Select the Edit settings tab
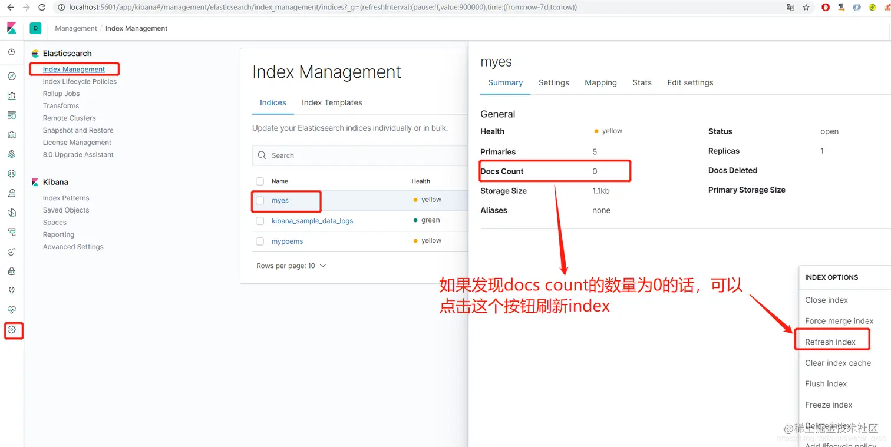This screenshot has width=891, height=447. (x=690, y=82)
